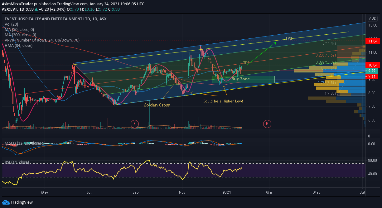Select the TP1 annotation text
The height and width of the screenshot is (208, 382).
pos(246,63)
